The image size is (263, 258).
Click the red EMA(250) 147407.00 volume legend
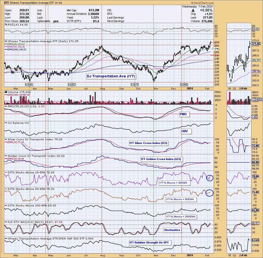click(19, 95)
